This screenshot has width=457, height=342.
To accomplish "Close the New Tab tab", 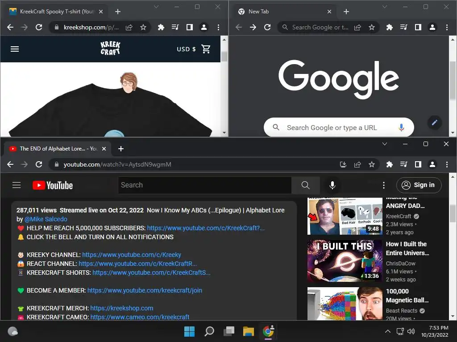I will point(329,12).
